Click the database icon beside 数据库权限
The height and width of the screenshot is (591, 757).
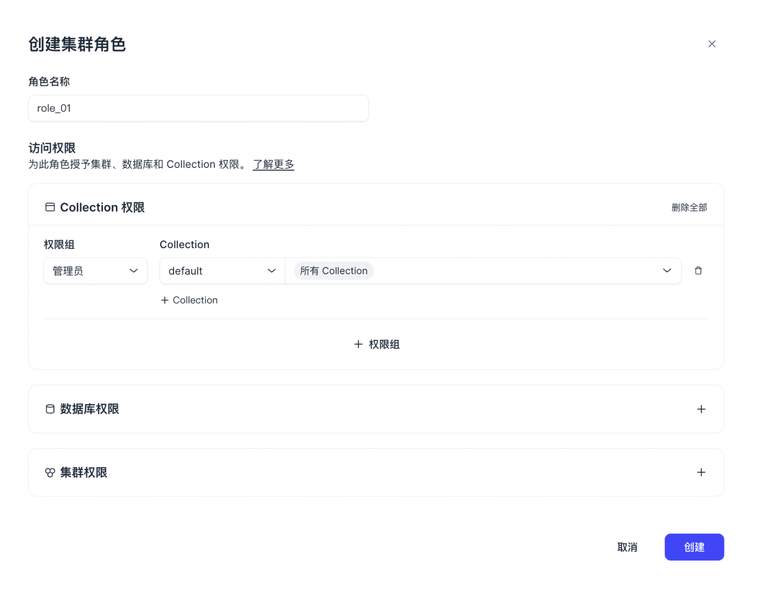point(50,409)
